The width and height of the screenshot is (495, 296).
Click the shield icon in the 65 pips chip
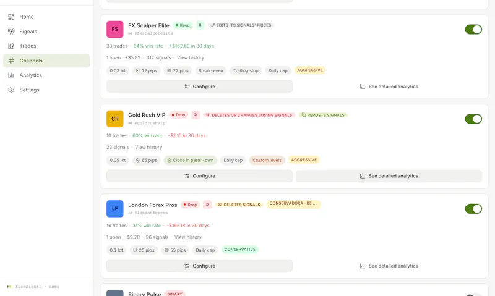[x=137, y=160]
